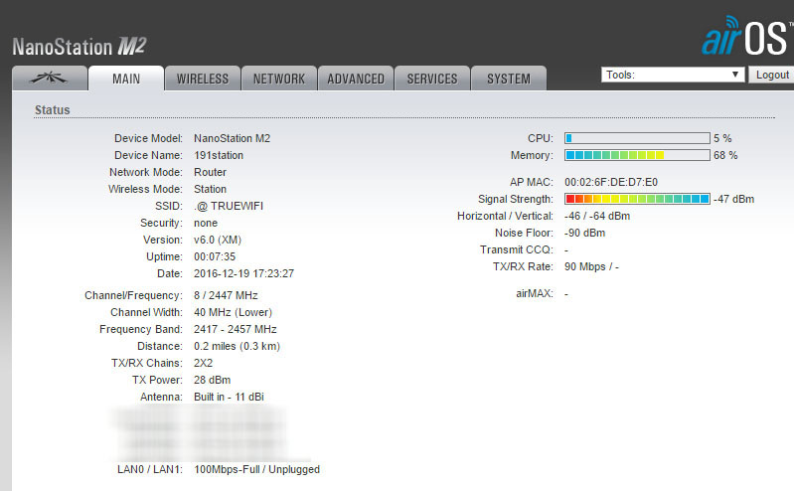Select the date value 2016-12-19 17:23:27
This screenshot has width=794, height=491.
(x=243, y=273)
